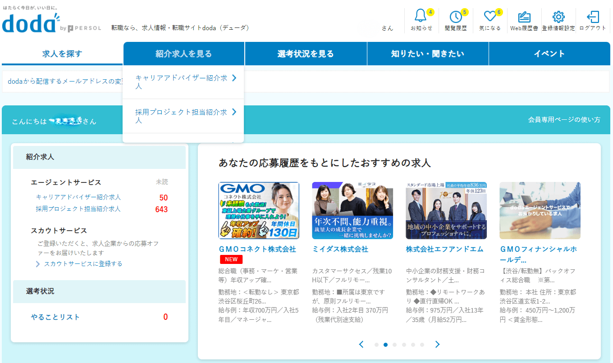Click the unread count 50

coord(164,198)
